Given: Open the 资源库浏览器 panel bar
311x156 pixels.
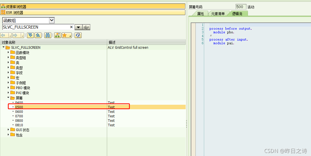Looking at the screenshot, I should click(93, 6).
